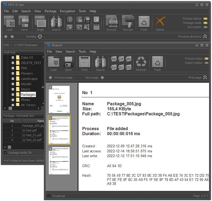
Task: Open the Edit menu in FPM-II
Action: [15, 11]
